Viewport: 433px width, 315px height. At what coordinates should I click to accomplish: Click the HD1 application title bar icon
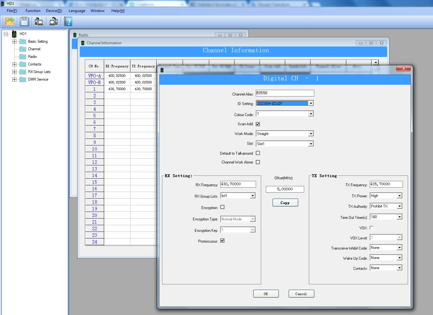click(x=3, y=3)
